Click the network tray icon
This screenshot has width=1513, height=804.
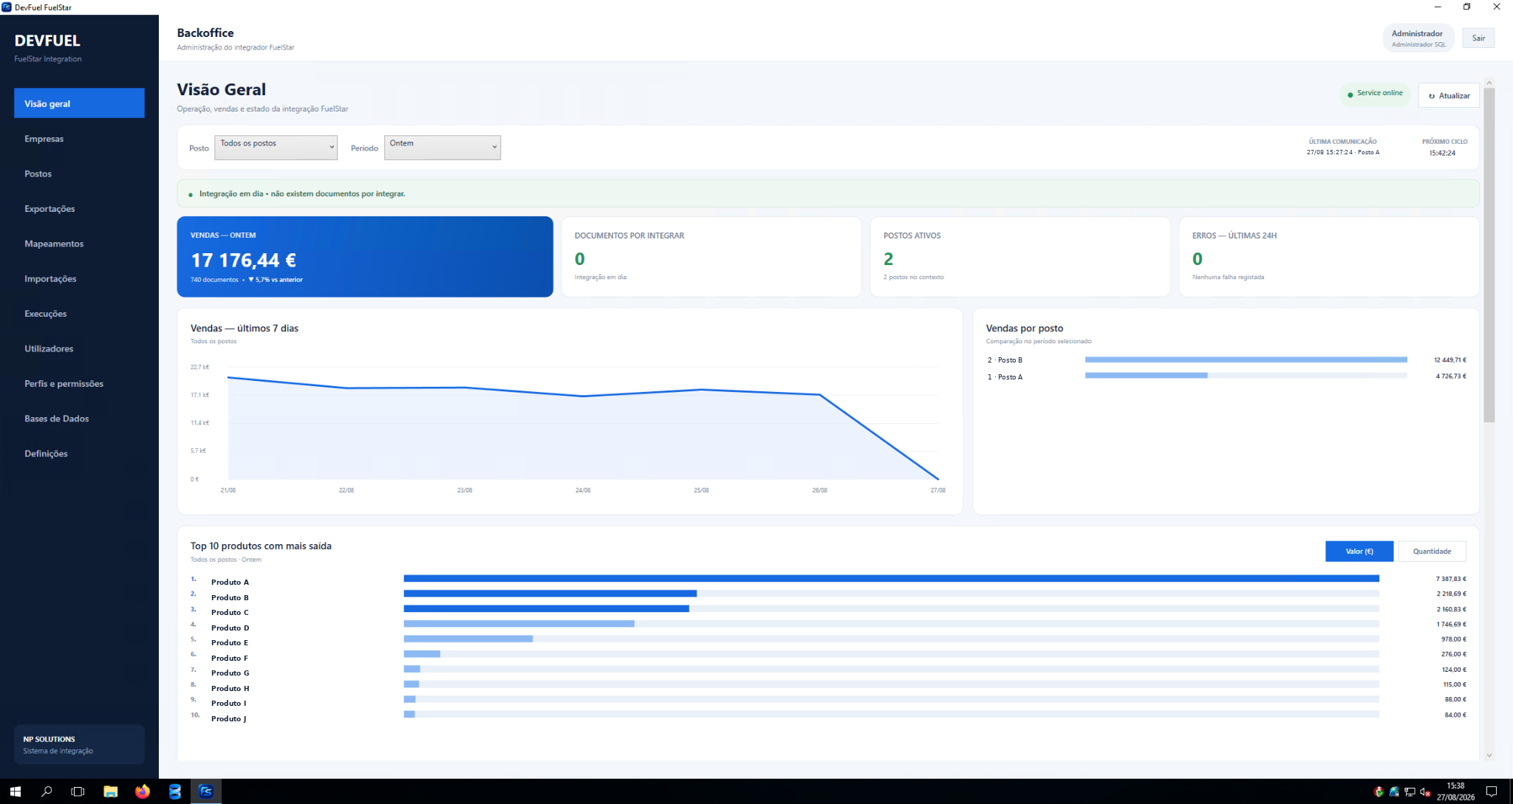click(x=1410, y=792)
